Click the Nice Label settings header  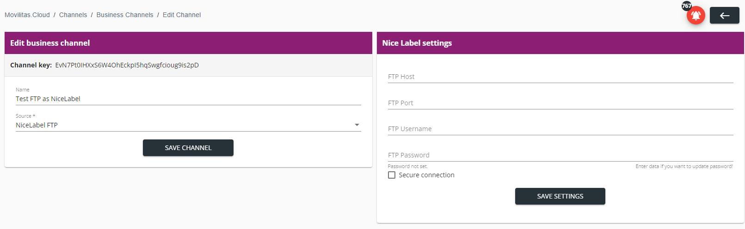click(417, 43)
